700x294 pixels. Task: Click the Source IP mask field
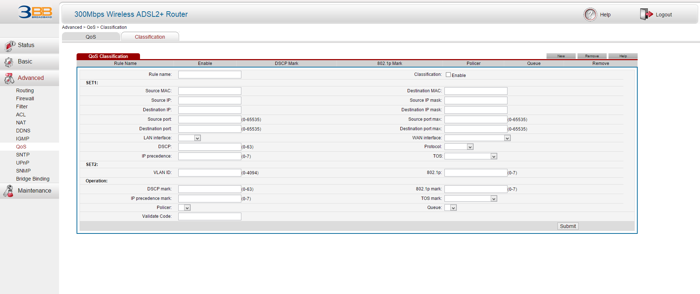click(x=476, y=100)
